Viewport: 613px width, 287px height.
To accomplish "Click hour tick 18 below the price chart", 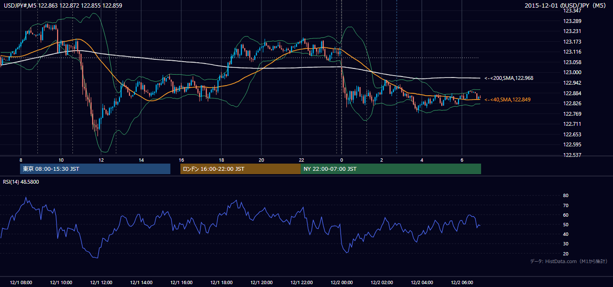I will click(x=221, y=160).
